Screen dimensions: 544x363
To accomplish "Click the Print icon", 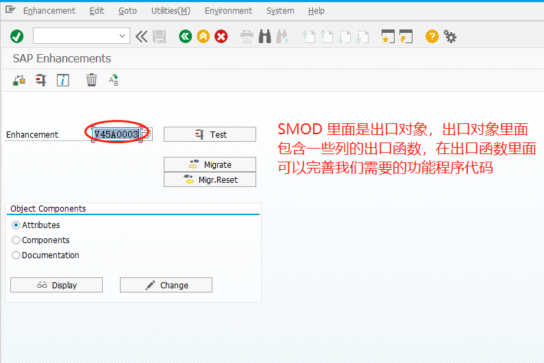I will point(247,36).
